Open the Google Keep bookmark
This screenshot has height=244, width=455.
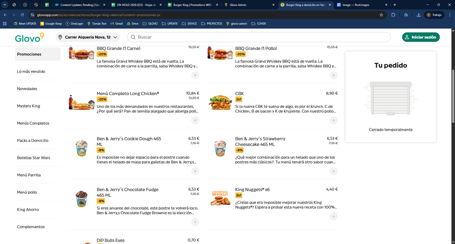[51, 24]
